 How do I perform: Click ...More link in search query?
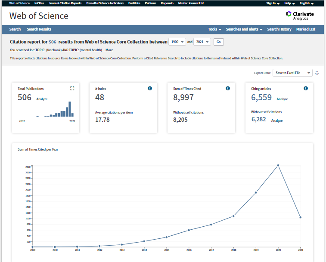(x=108, y=50)
